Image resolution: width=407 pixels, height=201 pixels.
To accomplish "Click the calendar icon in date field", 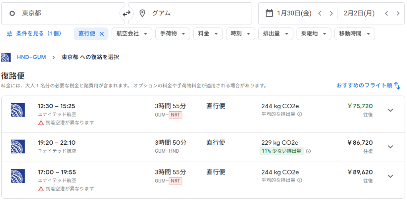I will (269, 13).
